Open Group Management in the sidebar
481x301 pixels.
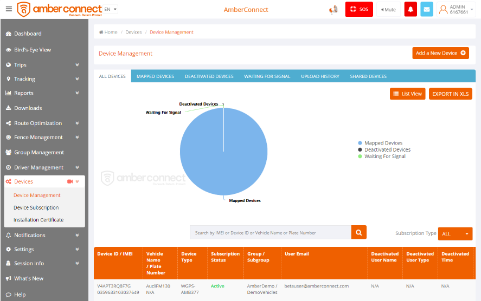point(39,153)
